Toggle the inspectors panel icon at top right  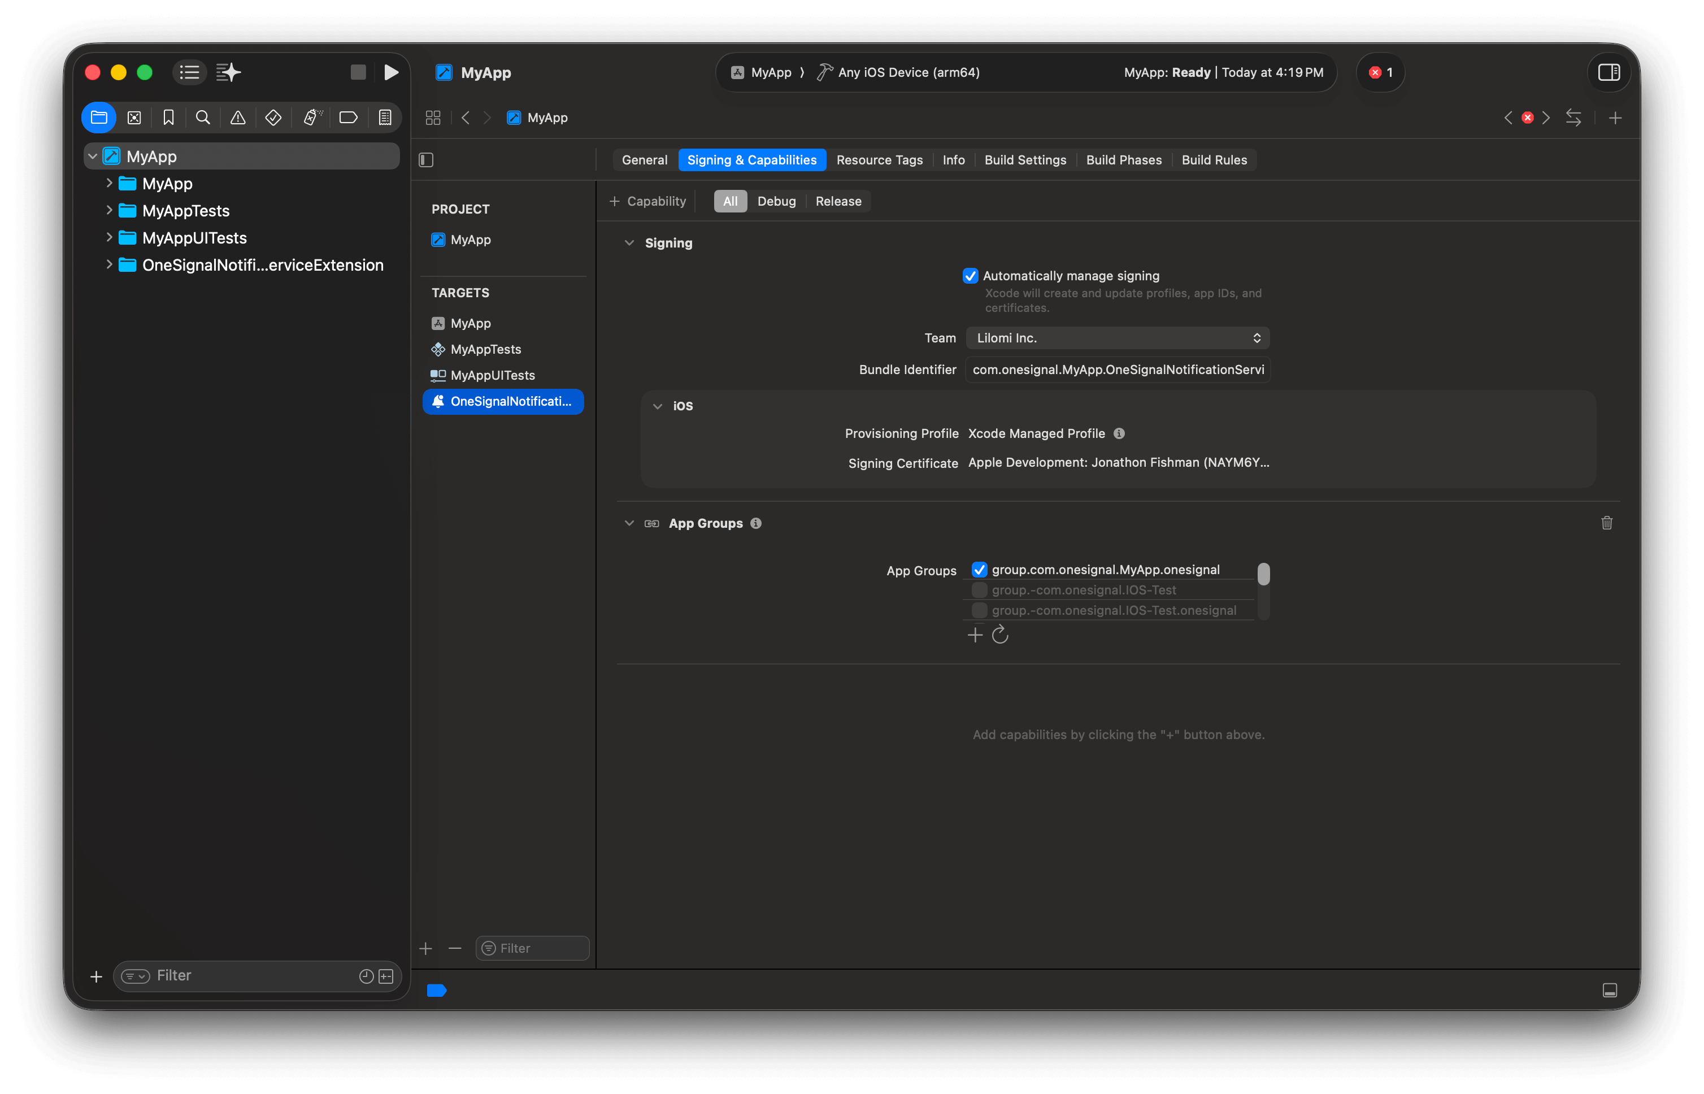point(1609,72)
